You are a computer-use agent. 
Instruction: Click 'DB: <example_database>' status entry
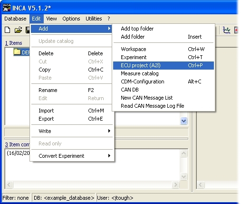point(64,198)
